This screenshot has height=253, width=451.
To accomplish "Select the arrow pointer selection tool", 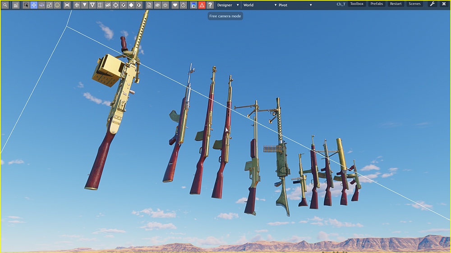I will pos(26,5).
